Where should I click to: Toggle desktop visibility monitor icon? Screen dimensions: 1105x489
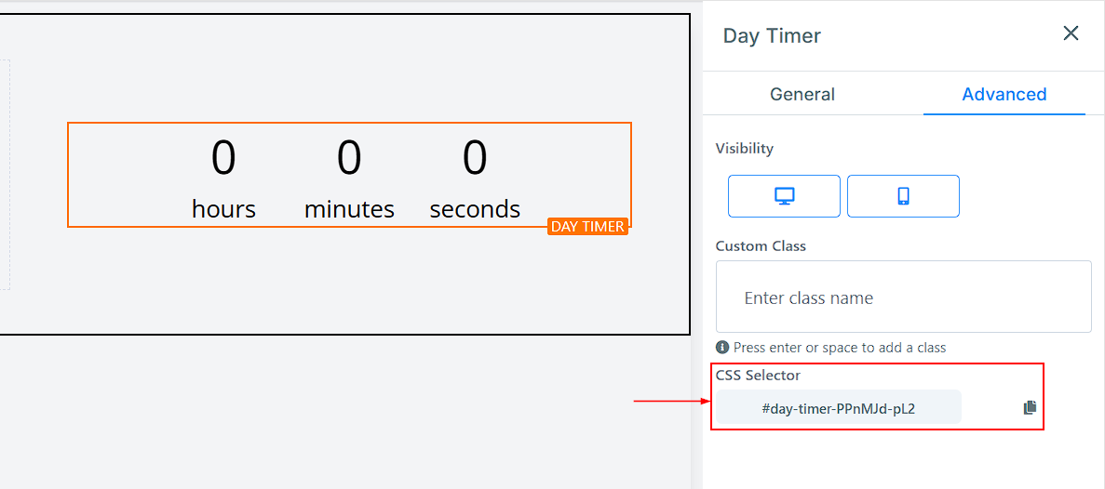click(784, 196)
